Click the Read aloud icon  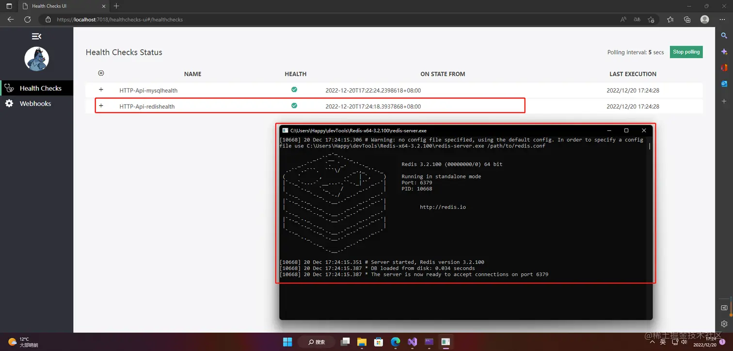pyautogui.click(x=623, y=19)
